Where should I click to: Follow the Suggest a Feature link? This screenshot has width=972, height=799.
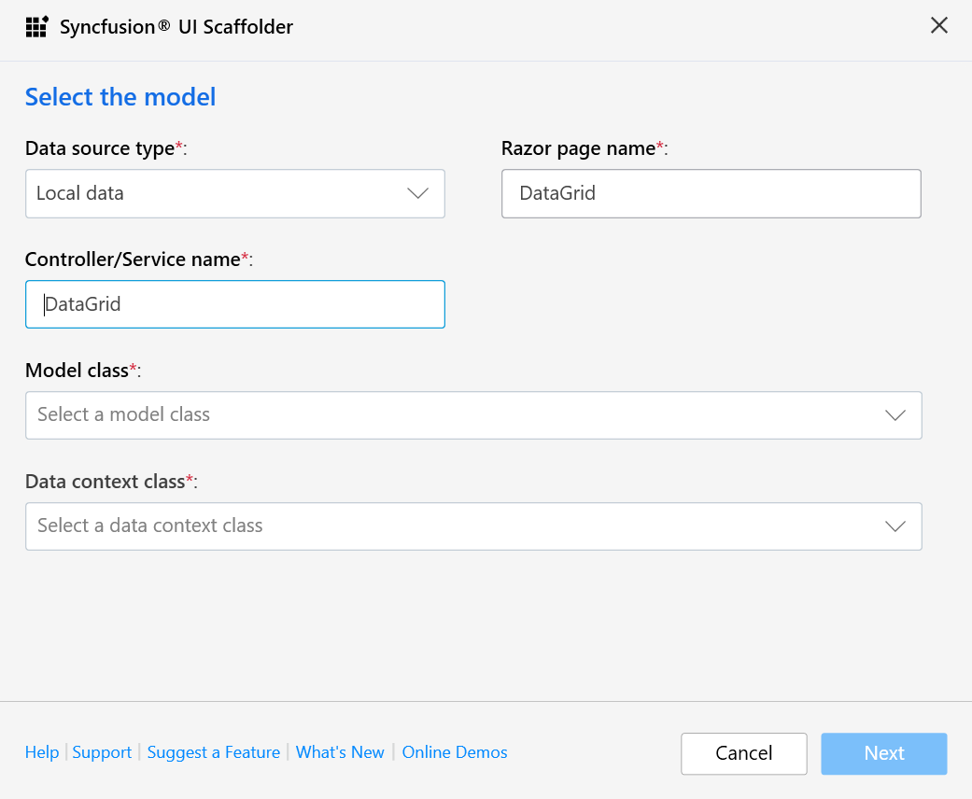pyautogui.click(x=214, y=752)
